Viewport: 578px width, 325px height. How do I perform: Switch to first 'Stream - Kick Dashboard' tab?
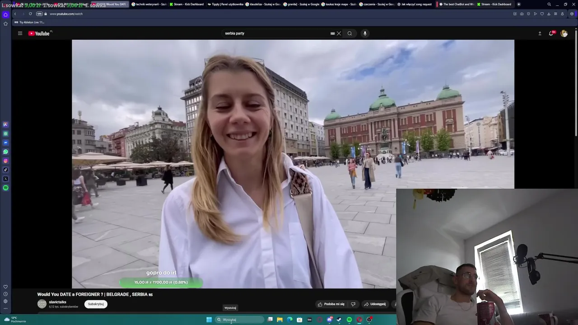(x=186, y=4)
